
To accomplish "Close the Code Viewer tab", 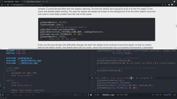I will [x=43, y=2].
